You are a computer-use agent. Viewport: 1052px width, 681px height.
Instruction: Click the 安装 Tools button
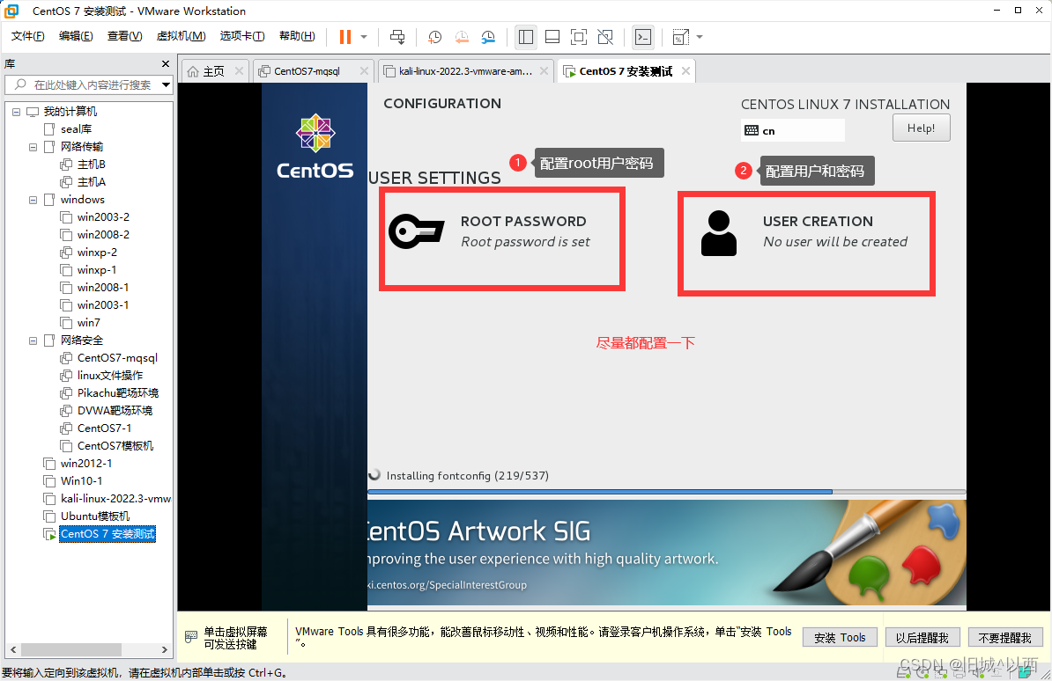839,637
